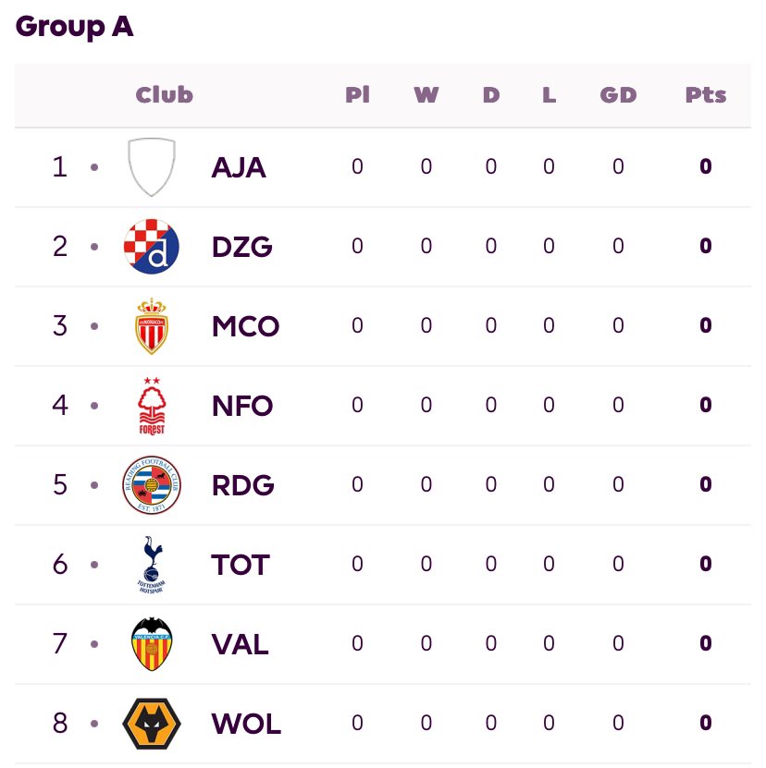Select the TOT team name

[241, 565]
